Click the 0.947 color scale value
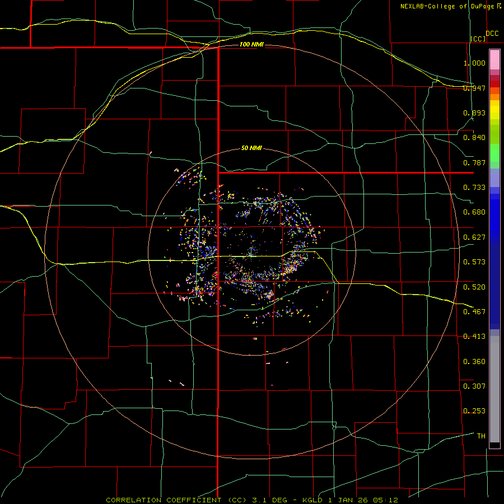The image size is (504, 504). coord(474,88)
